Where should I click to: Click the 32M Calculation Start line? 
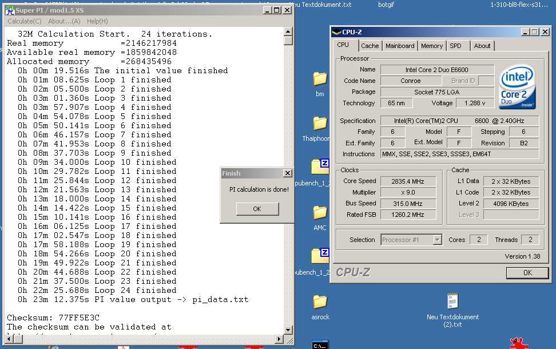[x=114, y=34]
